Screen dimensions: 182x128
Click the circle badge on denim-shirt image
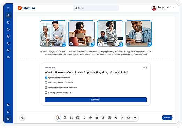[x=128, y=44]
